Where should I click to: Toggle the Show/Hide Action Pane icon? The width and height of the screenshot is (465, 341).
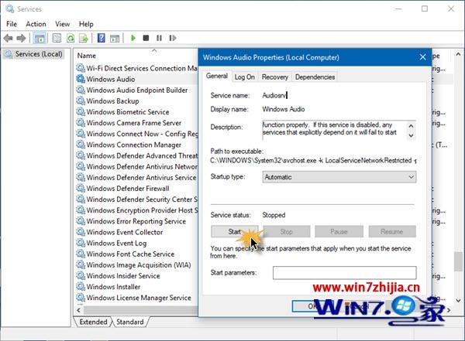(115, 38)
